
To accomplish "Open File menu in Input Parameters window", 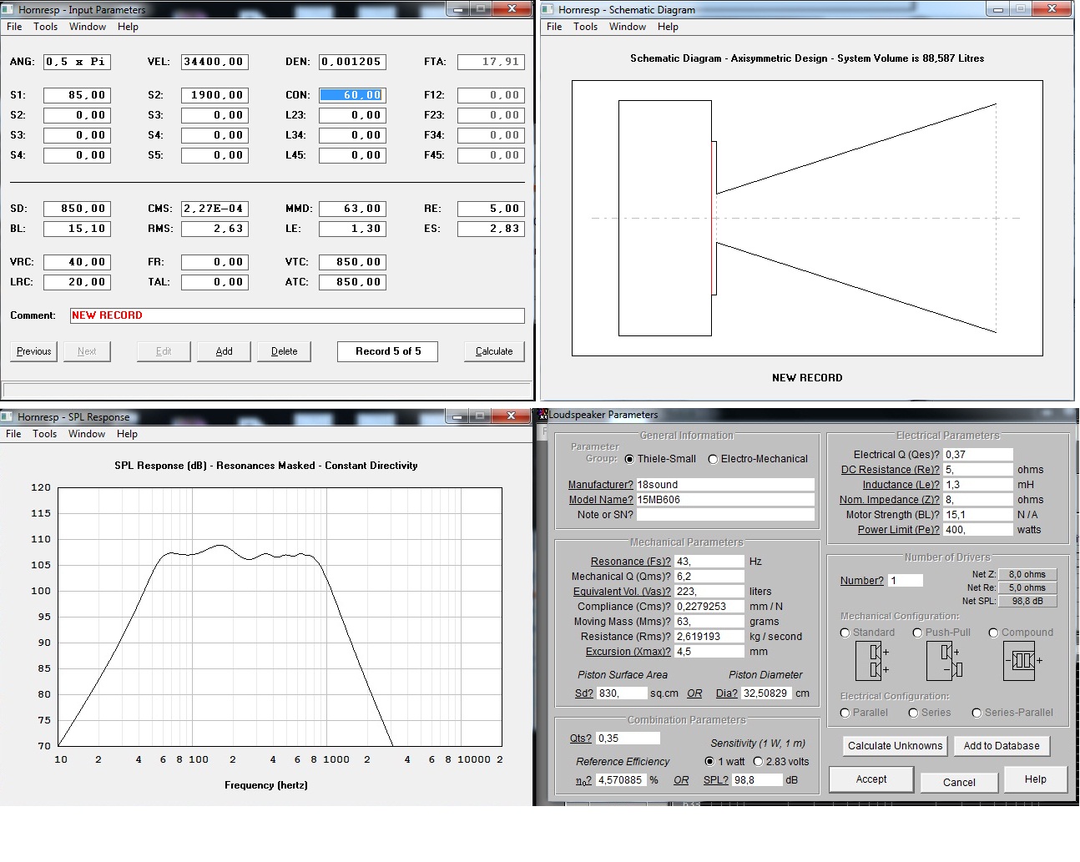I will pos(14,27).
